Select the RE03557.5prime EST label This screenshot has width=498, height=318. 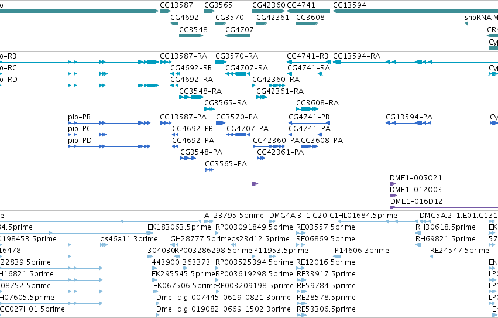[x=325, y=227]
